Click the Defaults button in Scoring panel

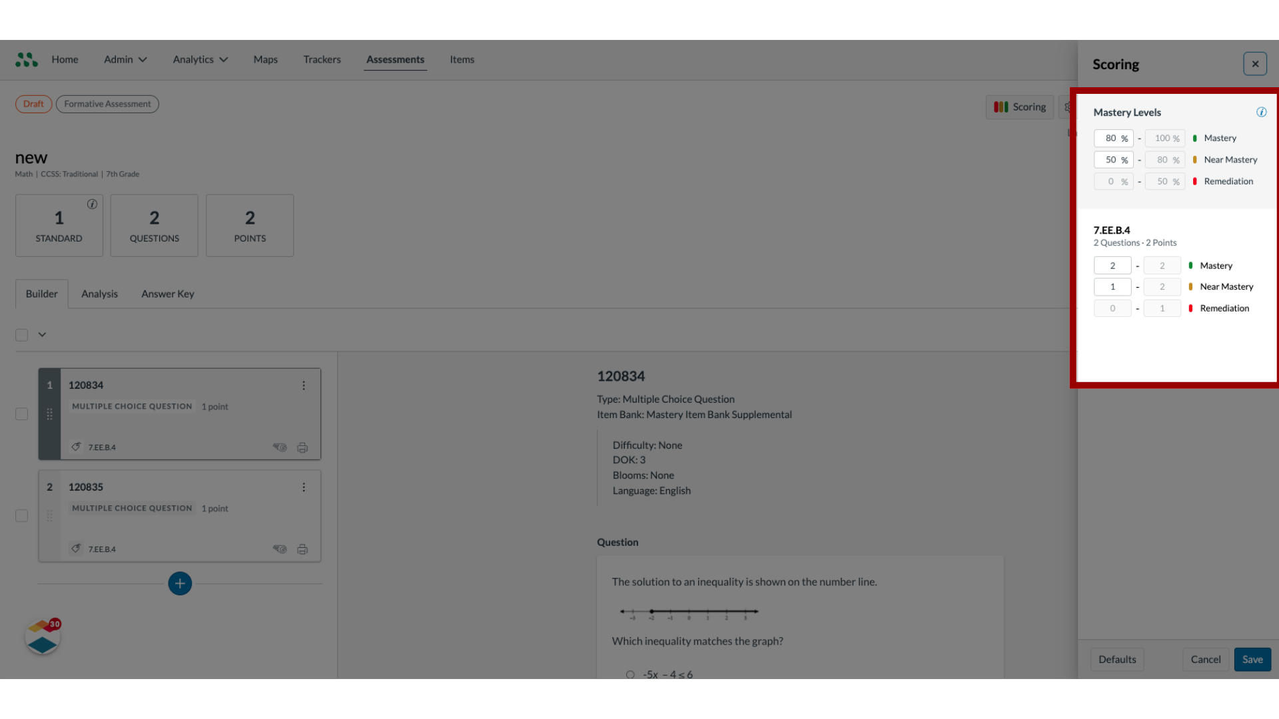[1117, 659]
